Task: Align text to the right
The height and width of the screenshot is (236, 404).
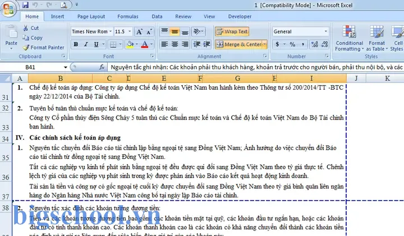Action: point(185,44)
